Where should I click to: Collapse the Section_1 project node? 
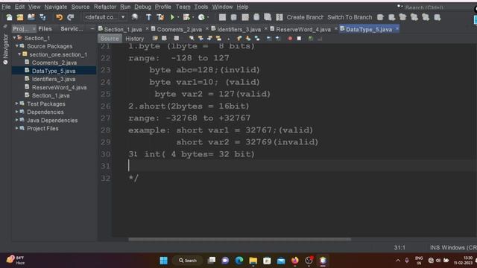click(x=14, y=38)
